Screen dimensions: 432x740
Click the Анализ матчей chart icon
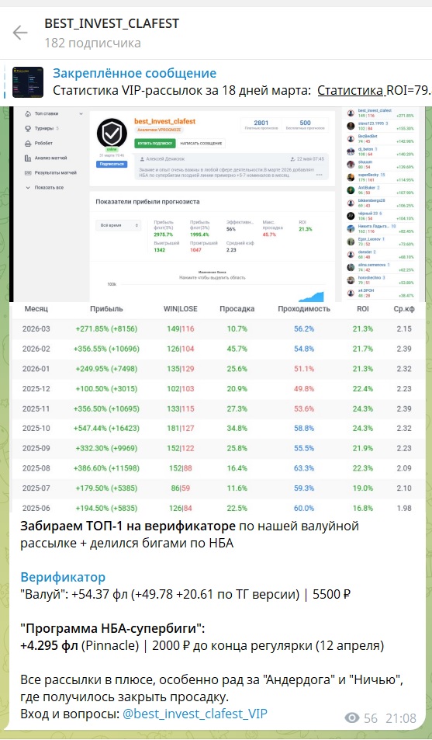pos(28,158)
